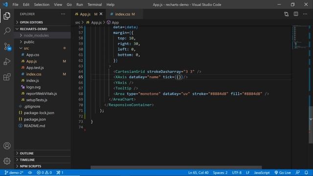Open the Help menu

(111, 4)
